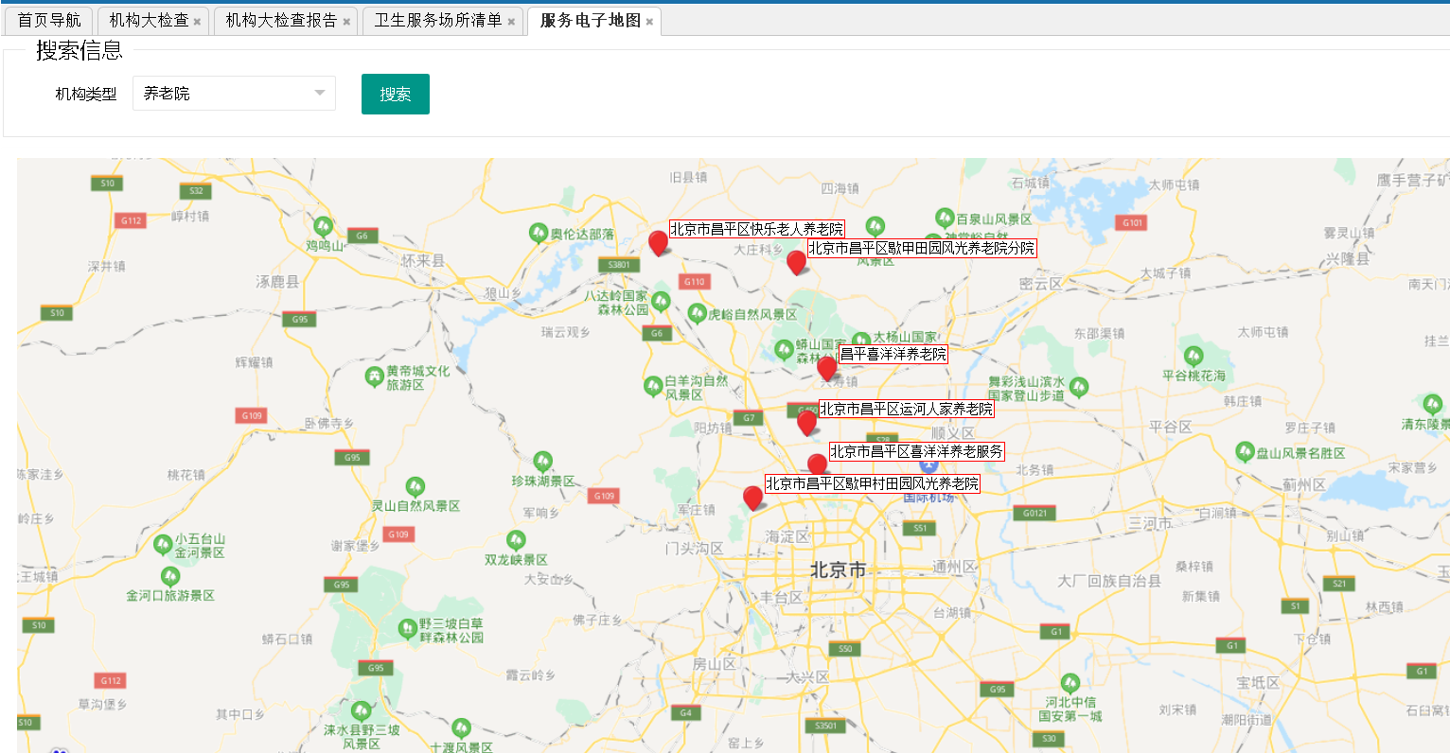1450x753 pixels.
Task: Close the 机构大检查报告 tab
Action: 346,22
